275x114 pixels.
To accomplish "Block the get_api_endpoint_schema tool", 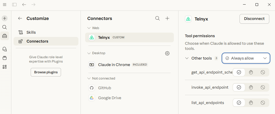I will 263,72.
